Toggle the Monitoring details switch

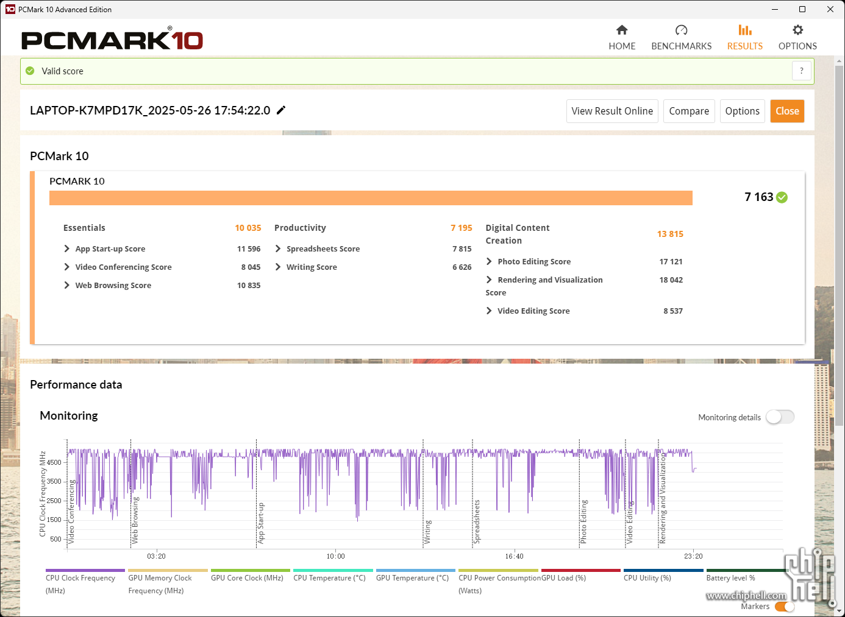coord(780,417)
